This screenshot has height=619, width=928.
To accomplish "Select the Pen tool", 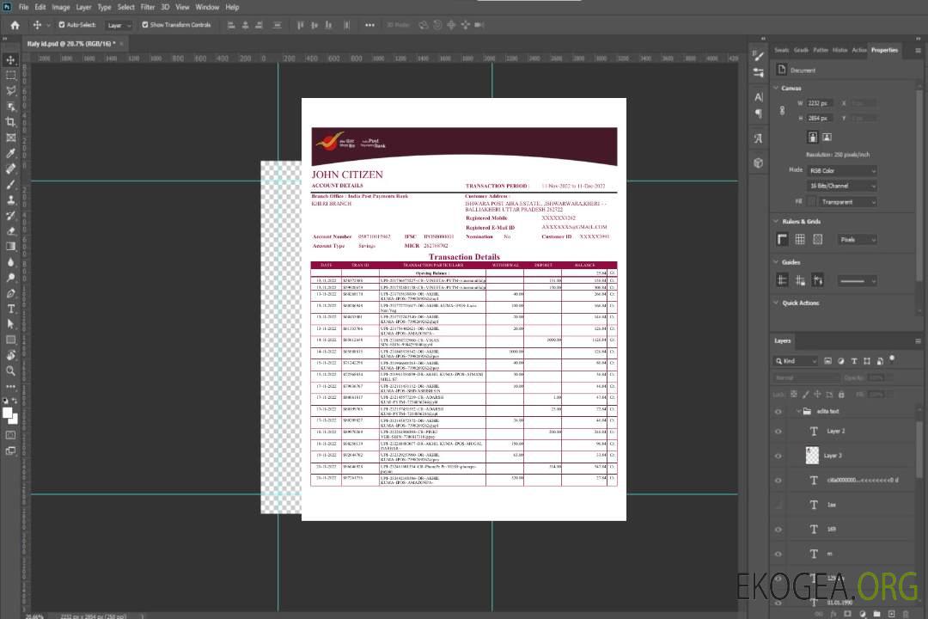I will click(10, 293).
